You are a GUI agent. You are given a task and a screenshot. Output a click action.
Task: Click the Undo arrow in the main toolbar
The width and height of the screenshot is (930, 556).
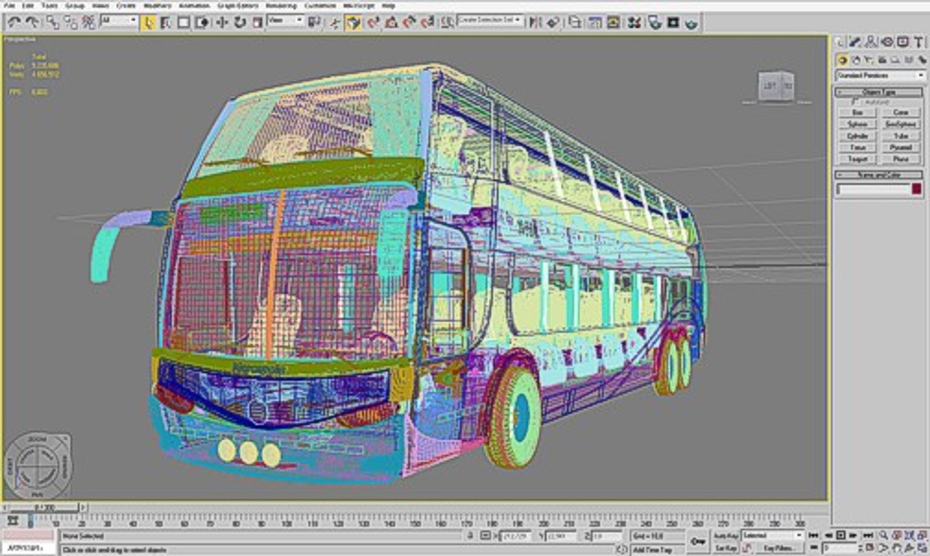[14, 22]
